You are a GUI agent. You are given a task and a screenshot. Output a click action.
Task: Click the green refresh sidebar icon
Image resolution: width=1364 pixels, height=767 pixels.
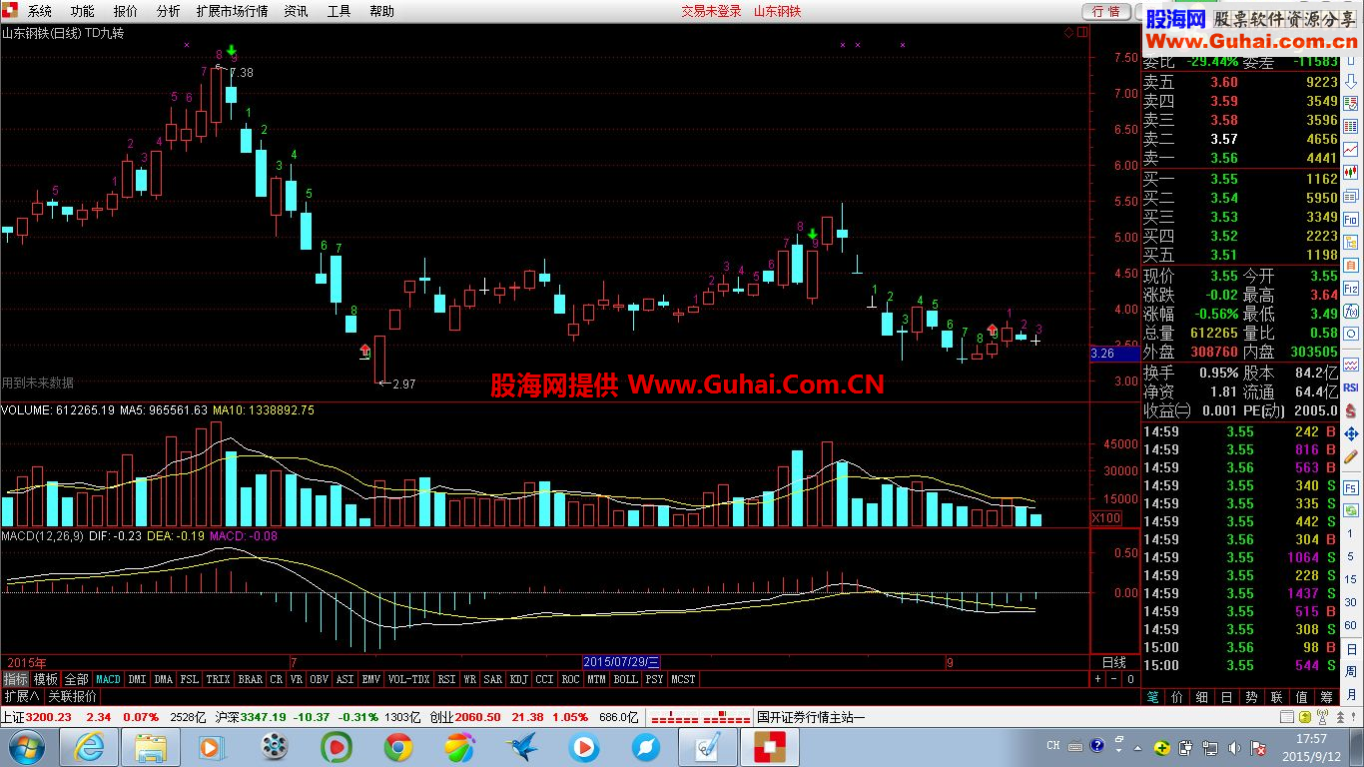tap(1350, 510)
